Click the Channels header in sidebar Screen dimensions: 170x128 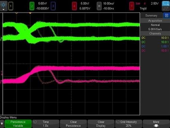click(x=155, y=33)
